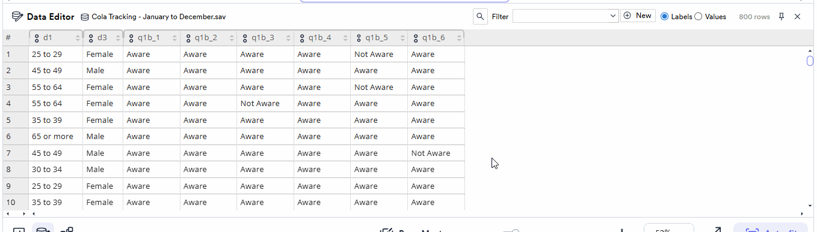The height and width of the screenshot is (232, 817).
Task: Click the variable type icon on q1b_5 header
Action: coord(359,38)
